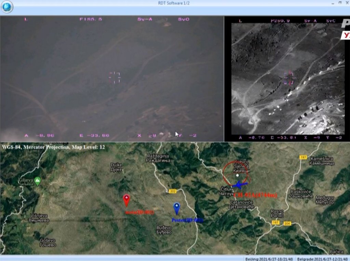This screenshot has height=261, width=350.
Task: Click the crosshair reticle in color video
Action: (115, 78)
